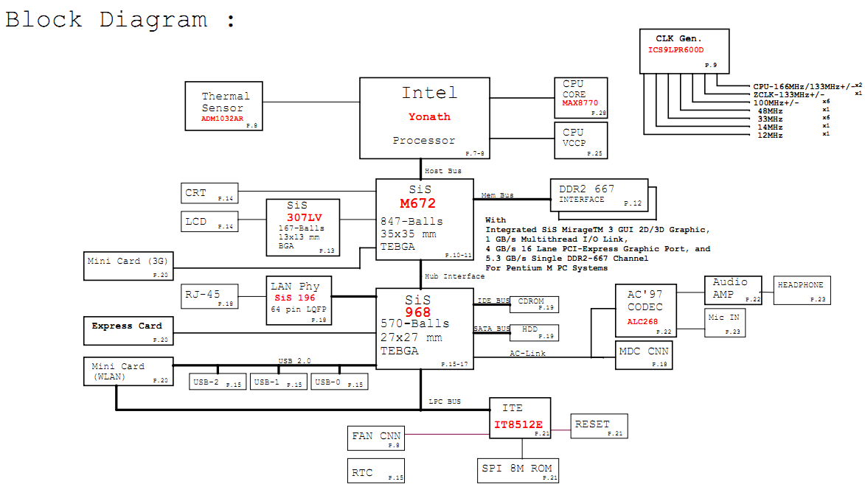Click the "AC-Link" label
865x487 pixels.
pyautogui.click(x=527, y=353)
